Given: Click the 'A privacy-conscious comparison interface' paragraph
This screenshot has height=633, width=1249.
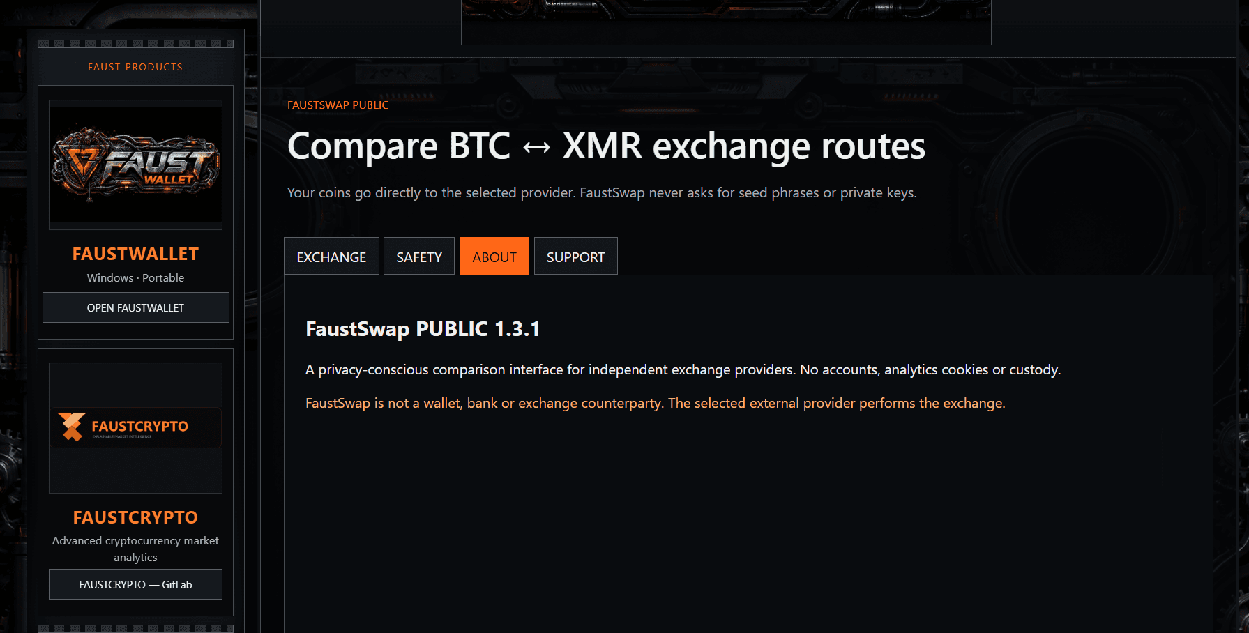Looking at the screenshot, I should (683, 369).
